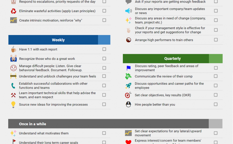Viewport: 233px width, 144px height.
Task: Click the blue flag icon in Quarterly
Action: click(129, 68)
